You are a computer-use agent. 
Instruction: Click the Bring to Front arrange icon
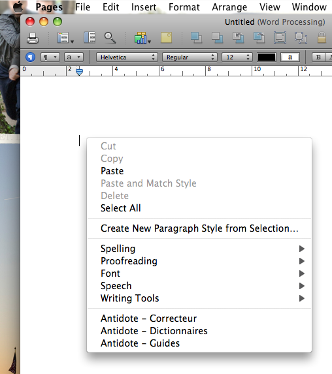pos(196,38)
